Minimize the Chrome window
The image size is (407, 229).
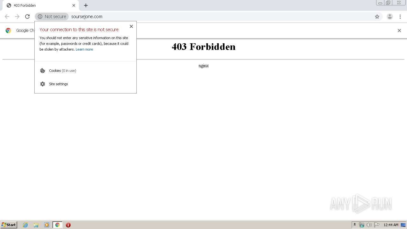(380, 3)
